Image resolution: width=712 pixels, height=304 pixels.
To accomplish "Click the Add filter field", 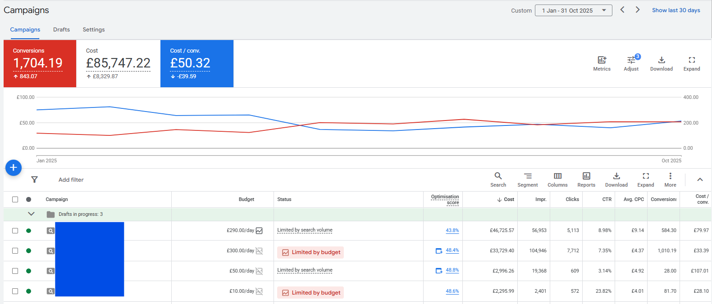I will pyautogui.click(x=71, y=179).
